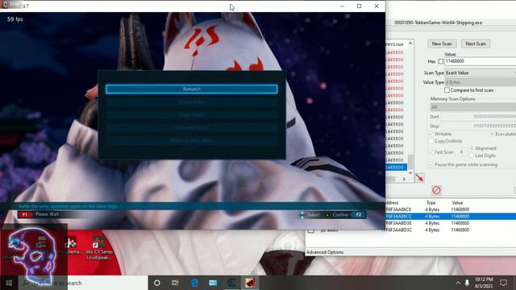Toggle the Fast Scan checkbox

431,152
